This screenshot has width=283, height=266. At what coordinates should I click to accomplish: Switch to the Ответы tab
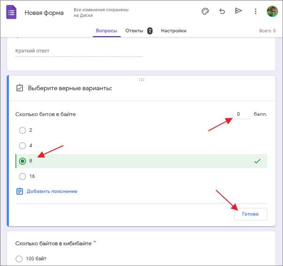(x=134, y=31)
